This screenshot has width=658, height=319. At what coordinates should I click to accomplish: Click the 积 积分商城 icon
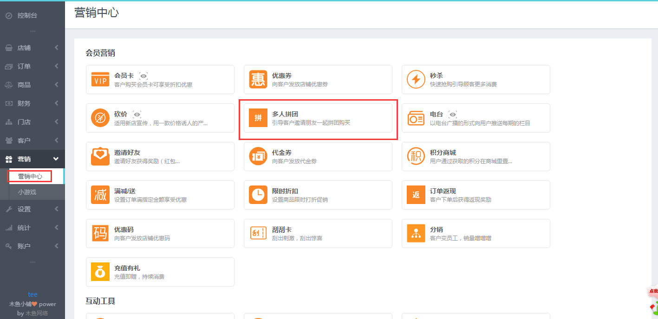[x=416, y=156]
